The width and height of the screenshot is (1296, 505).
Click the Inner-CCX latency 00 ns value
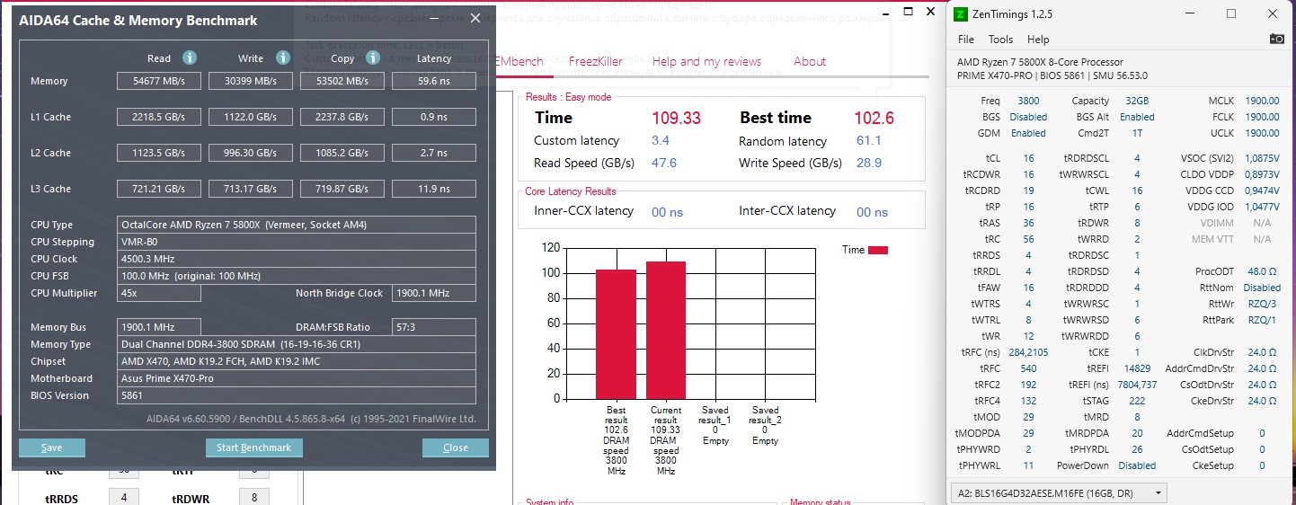(x=667, y=212)
